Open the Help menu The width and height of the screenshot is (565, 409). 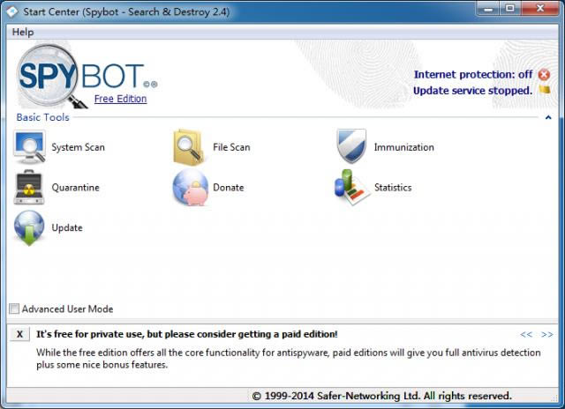point(23,32)
